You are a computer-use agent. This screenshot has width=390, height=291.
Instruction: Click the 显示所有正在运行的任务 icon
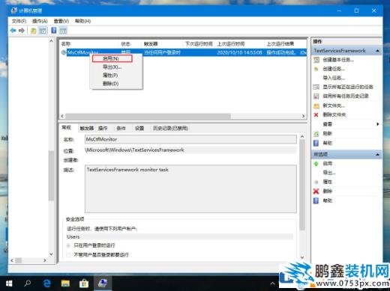pyautogui.click(x=316, y=87)
